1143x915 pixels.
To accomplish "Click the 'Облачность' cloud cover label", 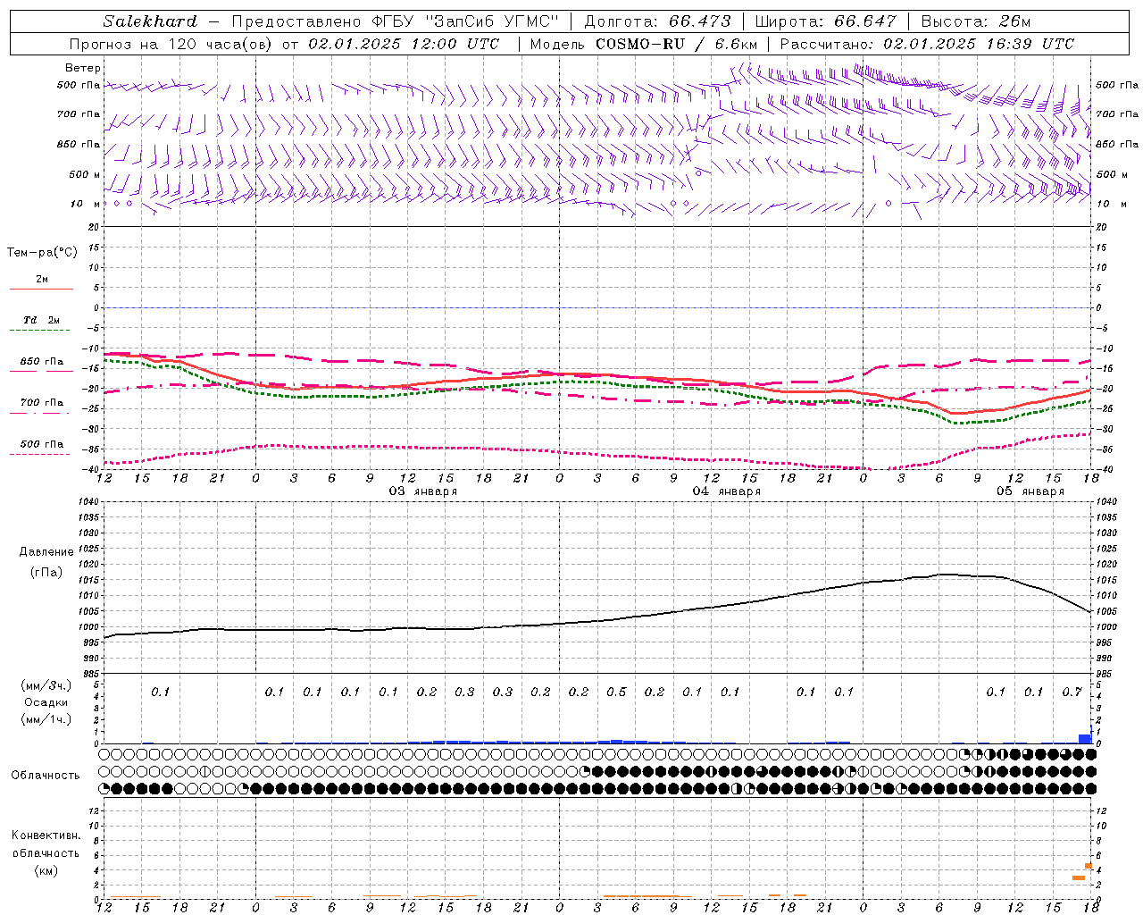I will coord(46,776).
